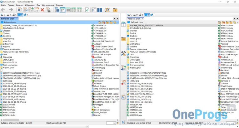This screenshot has height=128, width=239.
Task: Open left status bar filter combo box
Action: [x=111, y=123]
